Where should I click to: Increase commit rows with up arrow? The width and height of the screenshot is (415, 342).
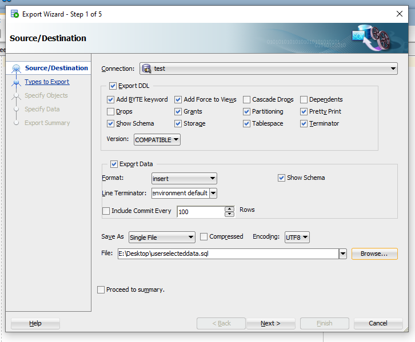point(229,209)
